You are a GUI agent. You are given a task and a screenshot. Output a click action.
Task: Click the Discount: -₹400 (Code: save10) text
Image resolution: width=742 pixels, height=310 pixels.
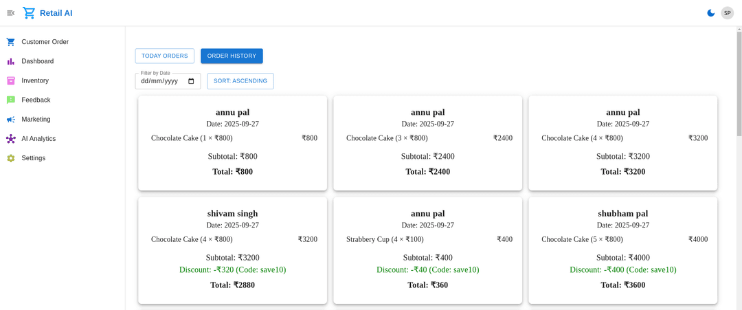(x=622, y=269)
